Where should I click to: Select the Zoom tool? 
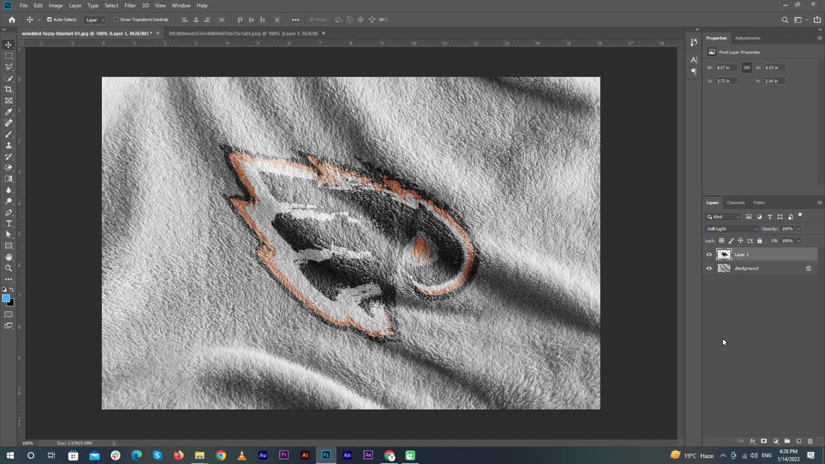pos(8,267)
